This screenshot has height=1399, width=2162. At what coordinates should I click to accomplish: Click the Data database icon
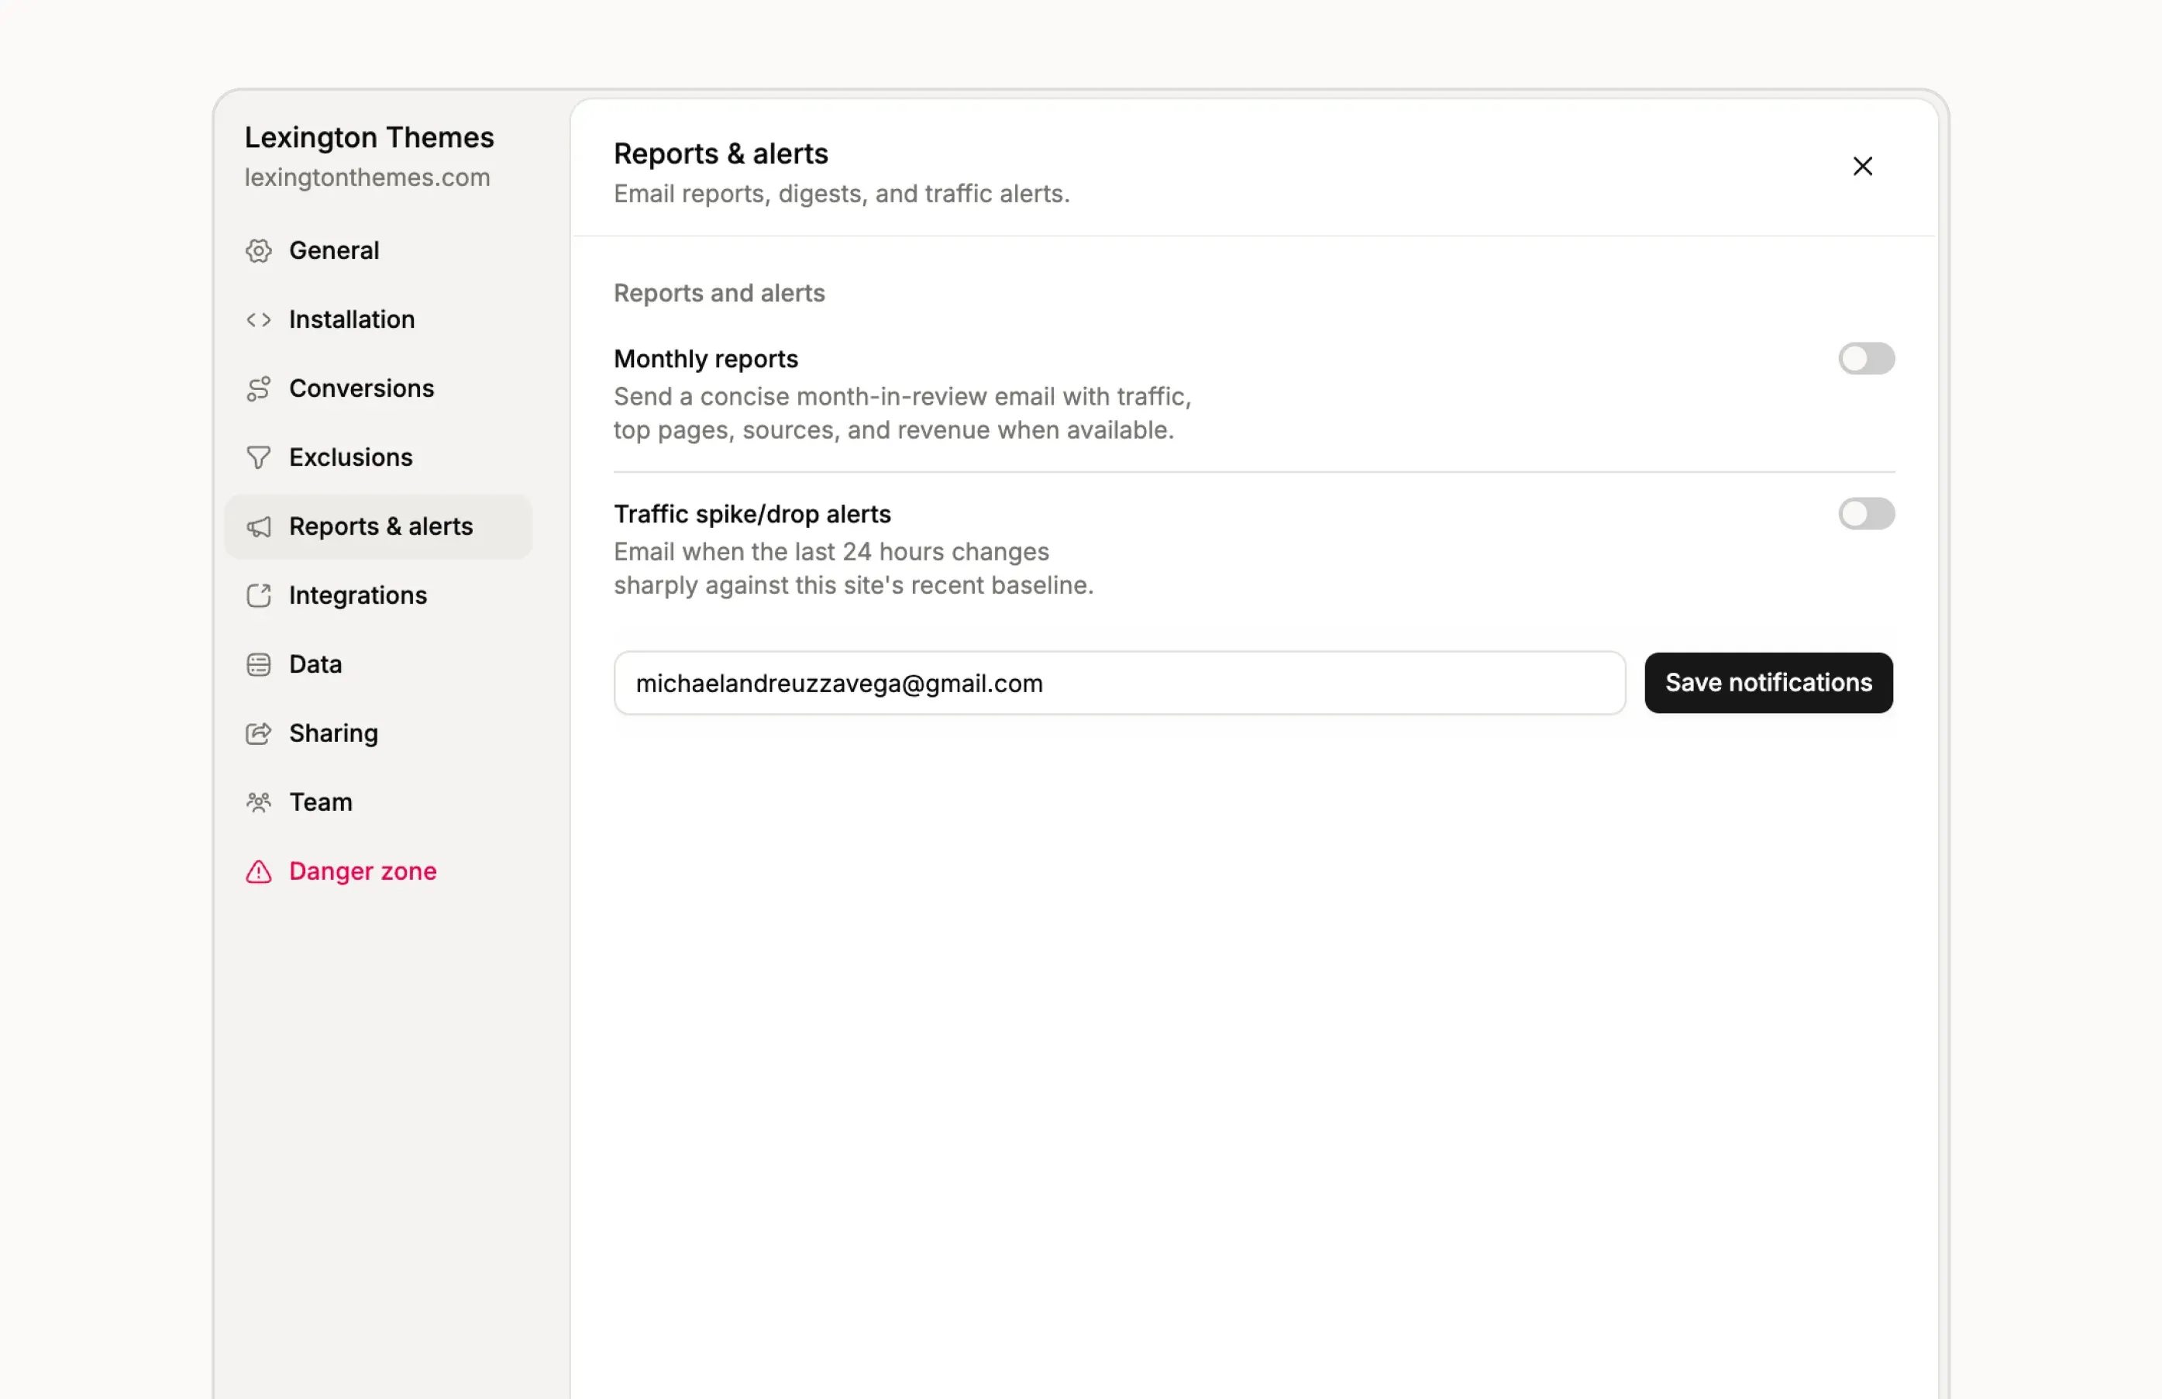pyautogui.click(x=259, y=665)
